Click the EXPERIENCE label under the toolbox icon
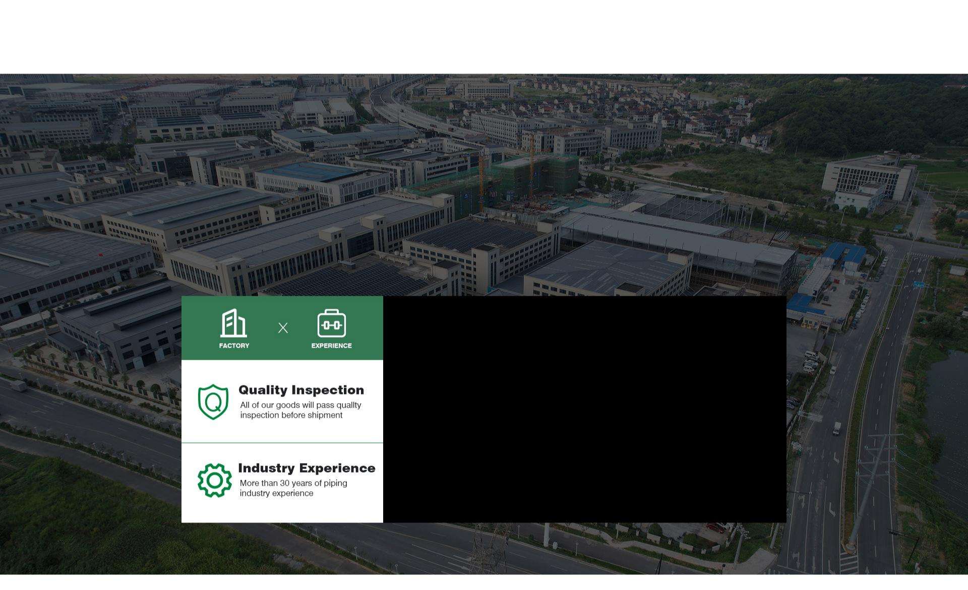The image size is (968, 590). click(x=331, y=346)
